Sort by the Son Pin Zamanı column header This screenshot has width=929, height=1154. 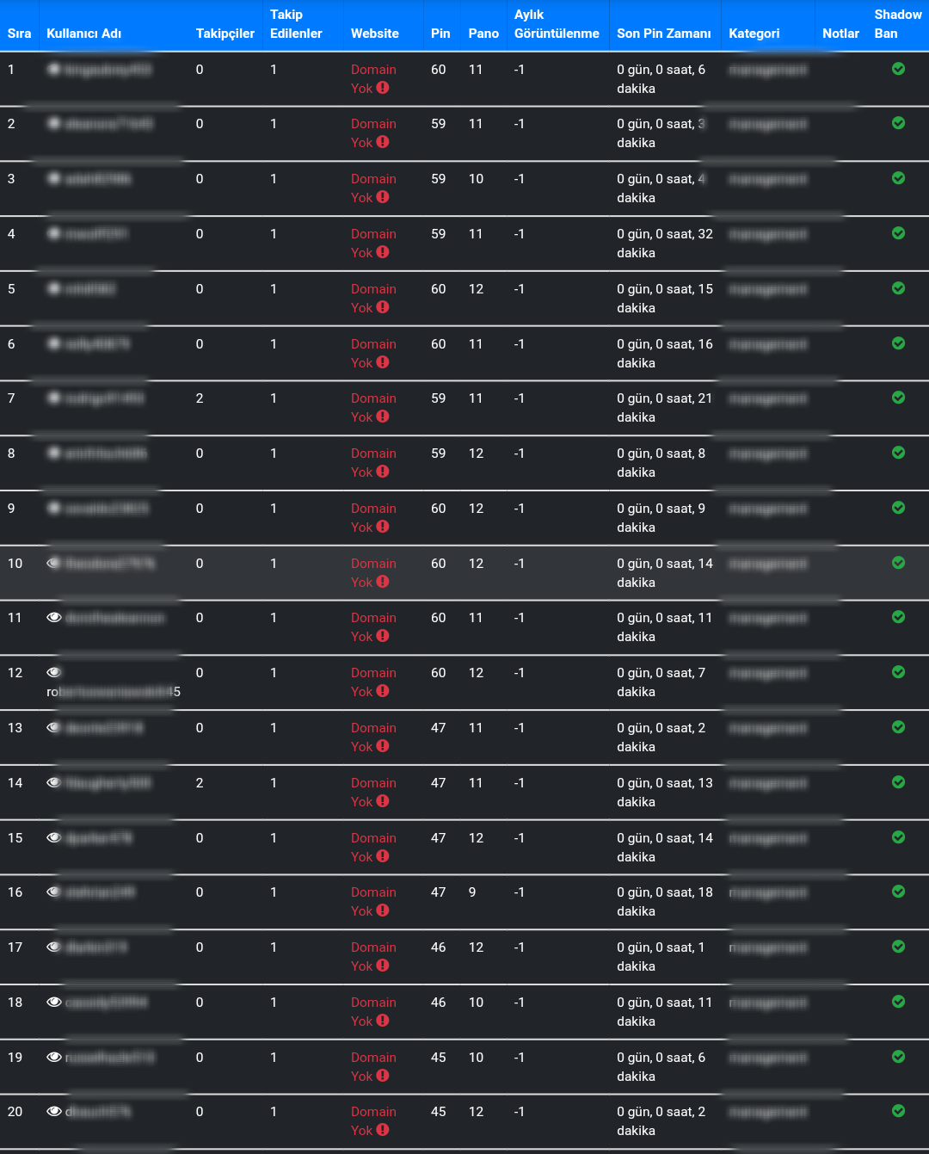click(664, 34)
